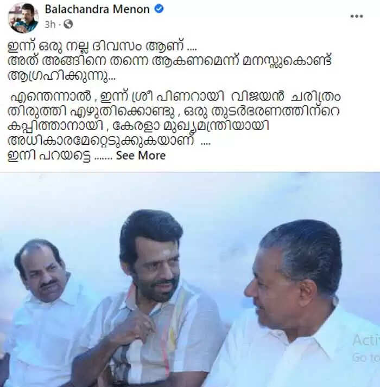This screenshot has height=387, width=380.
Task: Open the three-dot post options menu
Action: 357,16
